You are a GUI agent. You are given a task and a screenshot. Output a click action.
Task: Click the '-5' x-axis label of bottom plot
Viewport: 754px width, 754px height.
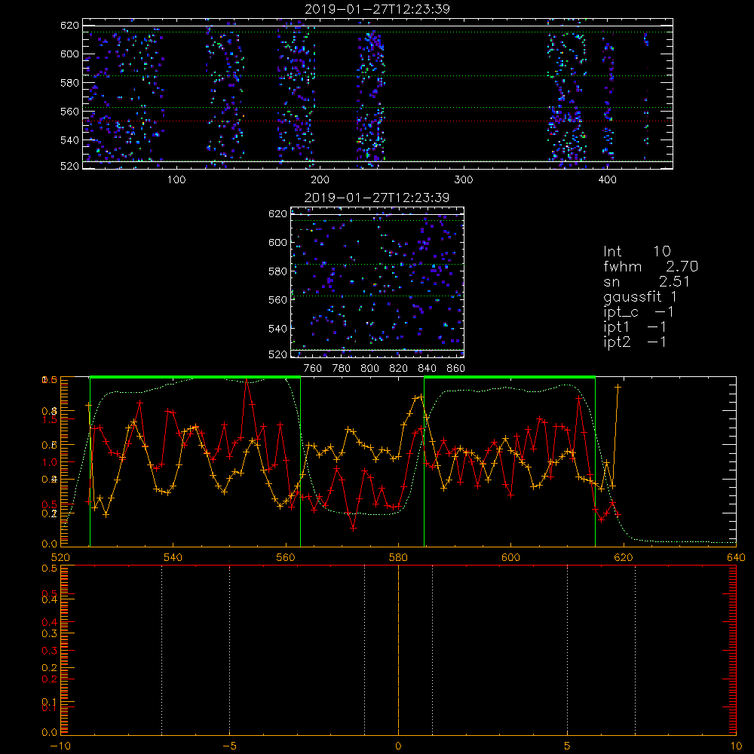[229, 746]
